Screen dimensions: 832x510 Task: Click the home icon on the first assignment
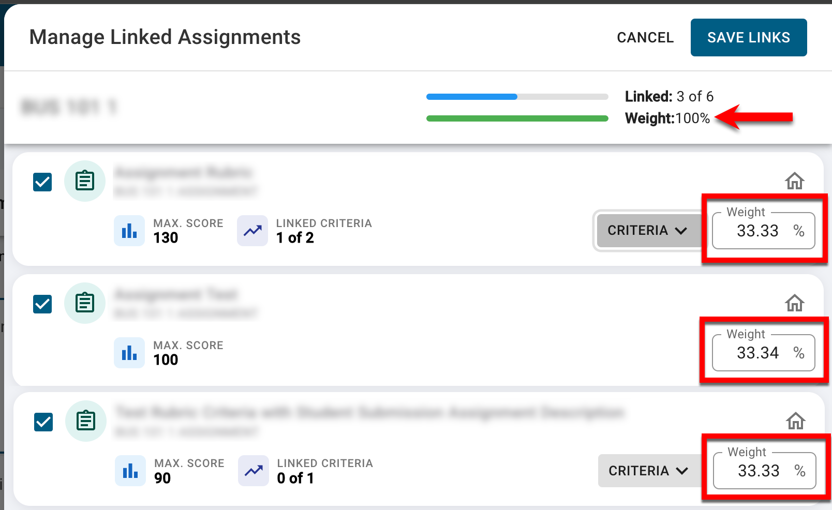click(x=794, y=181)
